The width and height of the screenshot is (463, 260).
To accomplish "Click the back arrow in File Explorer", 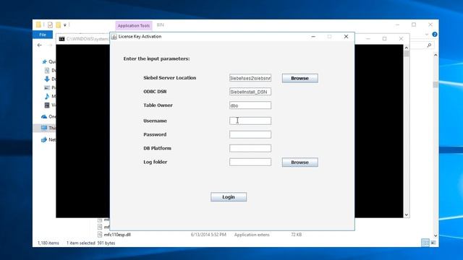I will [x=40, y=45].
